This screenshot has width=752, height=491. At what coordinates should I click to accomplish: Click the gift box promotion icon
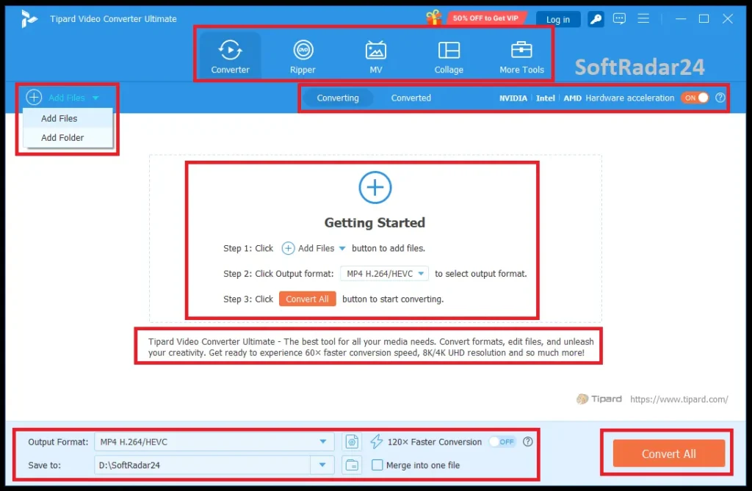pyautogui.click(x=433, y=18)
